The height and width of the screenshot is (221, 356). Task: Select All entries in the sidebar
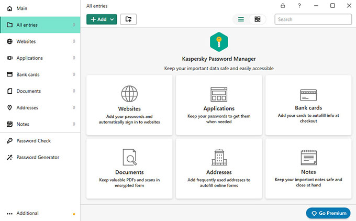click(40, 25)
